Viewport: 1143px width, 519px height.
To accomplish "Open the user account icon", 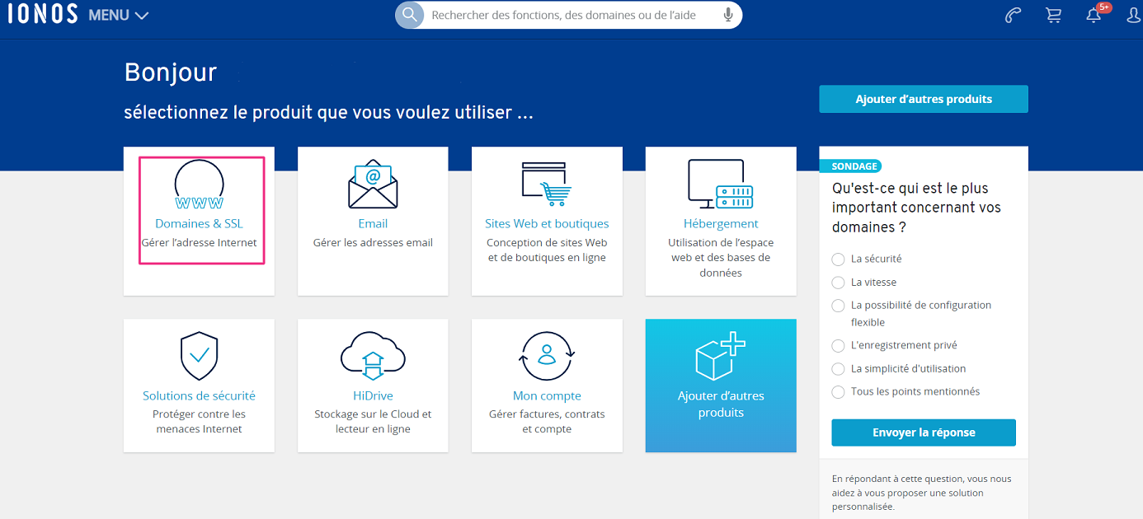I will (1135, 15).
